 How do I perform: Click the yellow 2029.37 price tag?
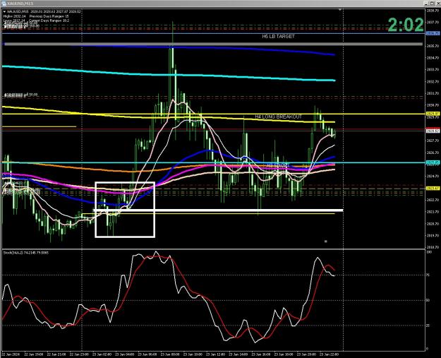(x=433, y=114)
